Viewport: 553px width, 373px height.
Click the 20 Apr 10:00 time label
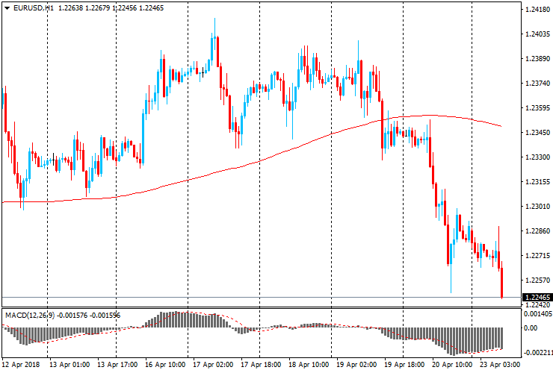[x=452, y=365]
